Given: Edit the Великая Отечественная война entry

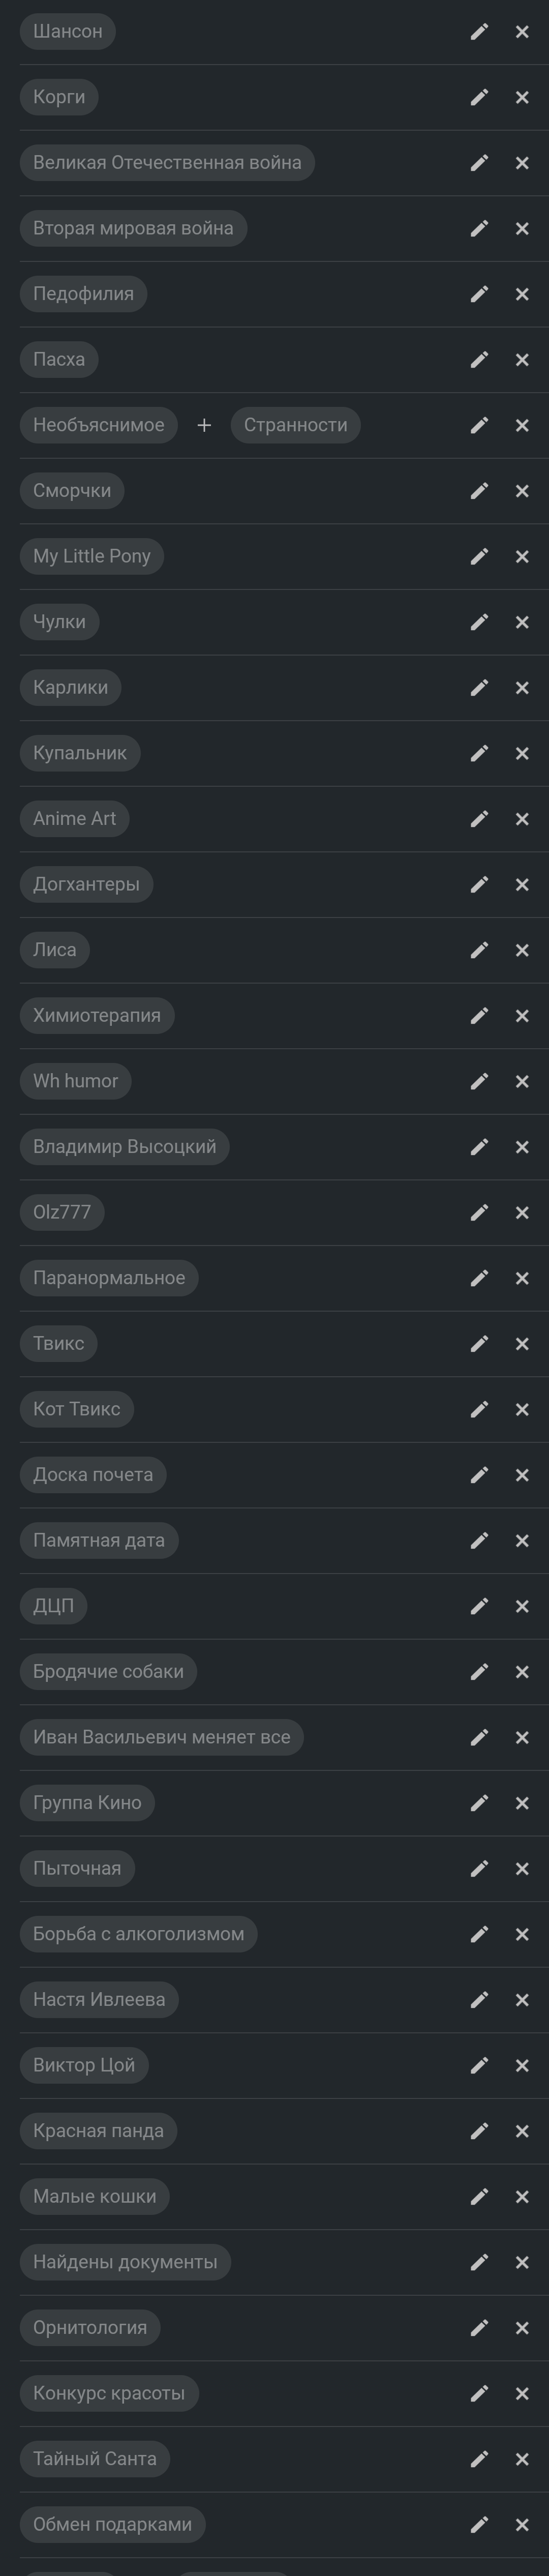Looking at the screenshot, I should (479, 163).
